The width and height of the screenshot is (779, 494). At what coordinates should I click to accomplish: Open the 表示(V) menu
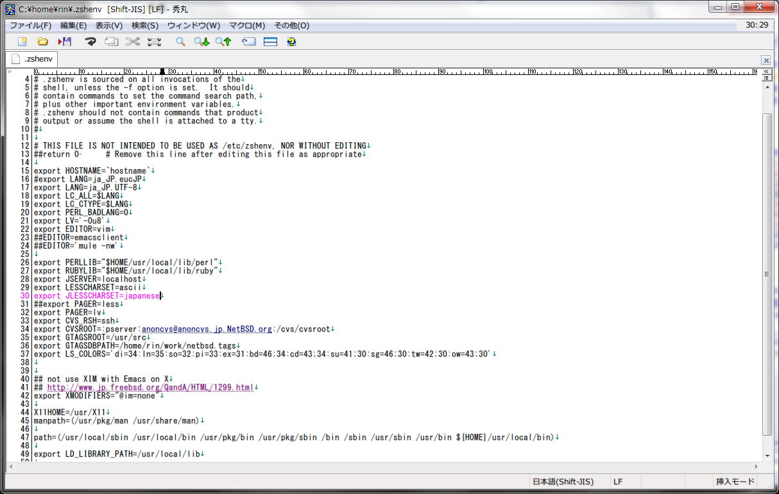tap(109, 26)
